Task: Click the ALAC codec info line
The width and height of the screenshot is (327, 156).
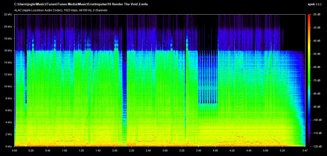Action: [61, 10]
